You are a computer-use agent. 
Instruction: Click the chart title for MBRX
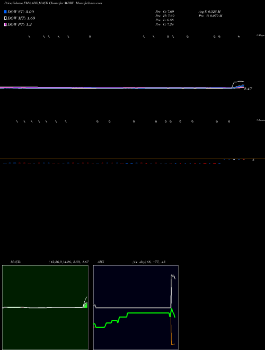tap(53, 3)
